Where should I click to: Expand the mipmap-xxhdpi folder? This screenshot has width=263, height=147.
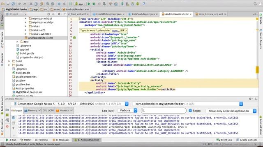pyautogui.click(x=25, y=18)
